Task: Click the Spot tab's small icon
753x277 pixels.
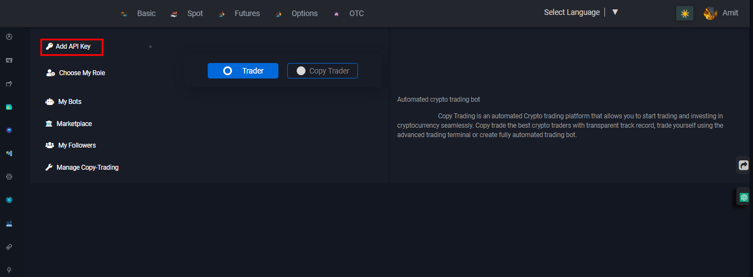Action: [174, 14]
